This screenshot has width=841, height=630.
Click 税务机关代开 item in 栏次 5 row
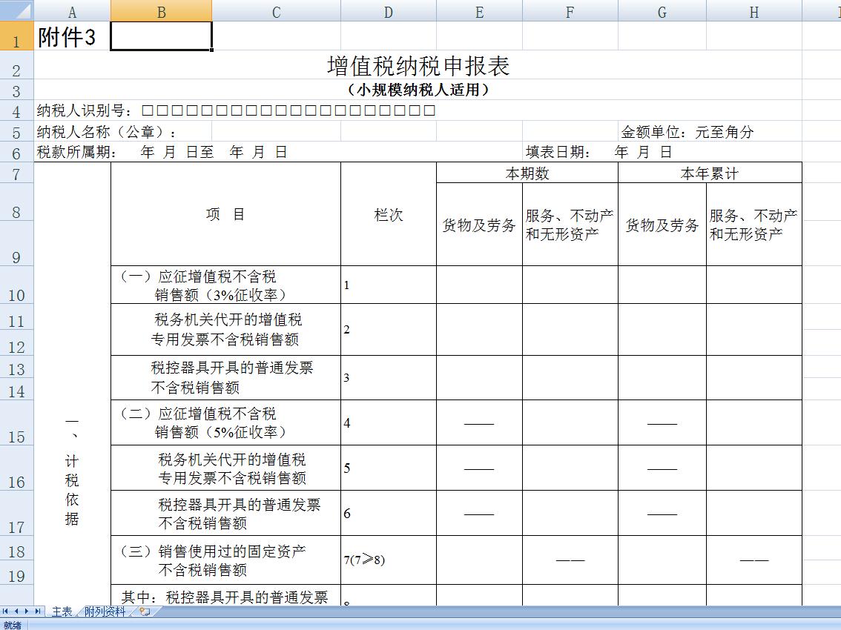225,468
